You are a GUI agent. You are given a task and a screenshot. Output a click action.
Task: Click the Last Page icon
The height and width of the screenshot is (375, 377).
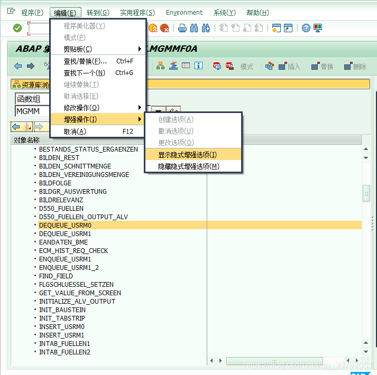point(259,28)
